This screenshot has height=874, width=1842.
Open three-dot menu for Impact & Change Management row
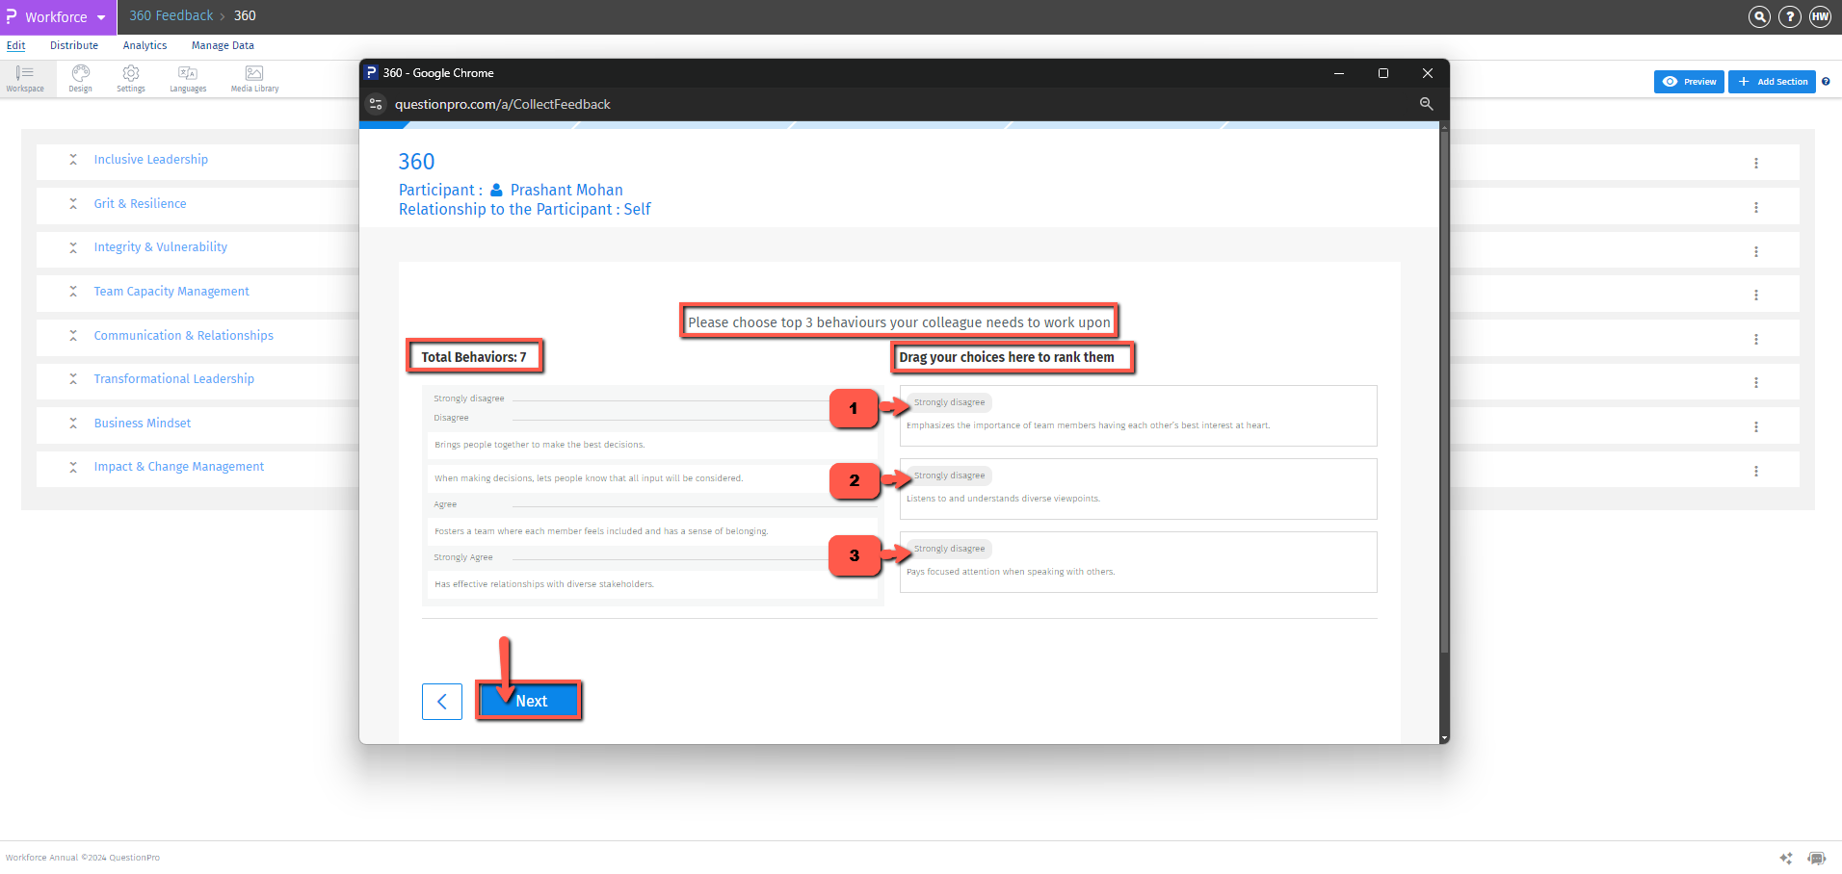pos(1756,472)
